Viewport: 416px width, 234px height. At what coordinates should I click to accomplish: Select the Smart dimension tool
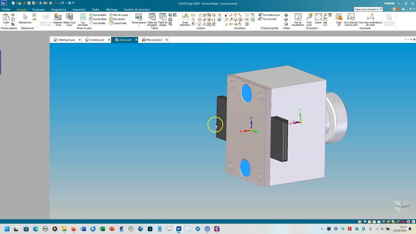[185, 20]
